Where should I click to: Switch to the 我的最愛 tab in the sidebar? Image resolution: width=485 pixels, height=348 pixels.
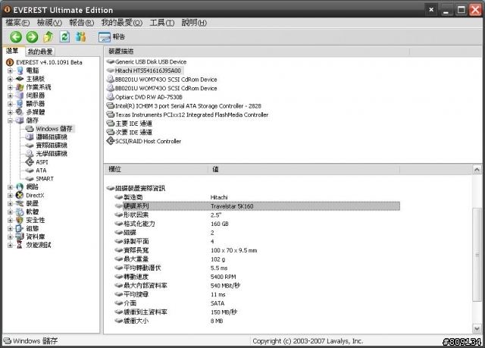[40, 52]
